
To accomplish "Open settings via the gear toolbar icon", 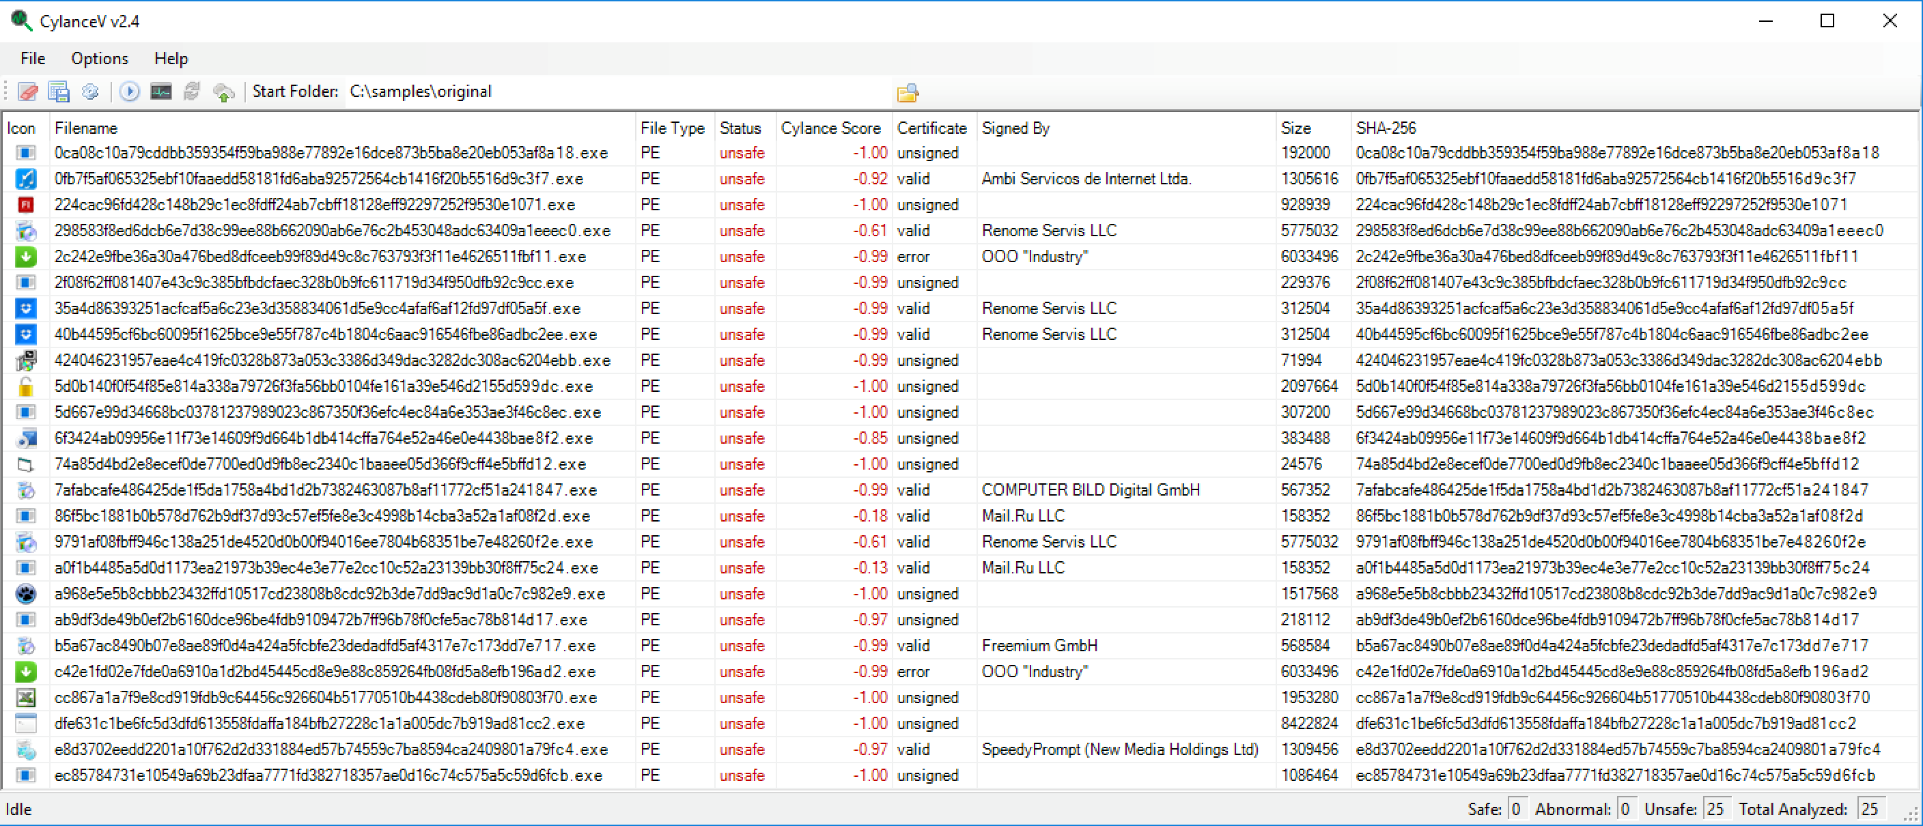I will [x=90, y=91].
